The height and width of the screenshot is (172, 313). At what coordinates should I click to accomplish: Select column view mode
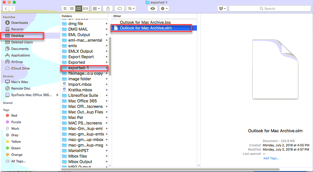[78, 8]
